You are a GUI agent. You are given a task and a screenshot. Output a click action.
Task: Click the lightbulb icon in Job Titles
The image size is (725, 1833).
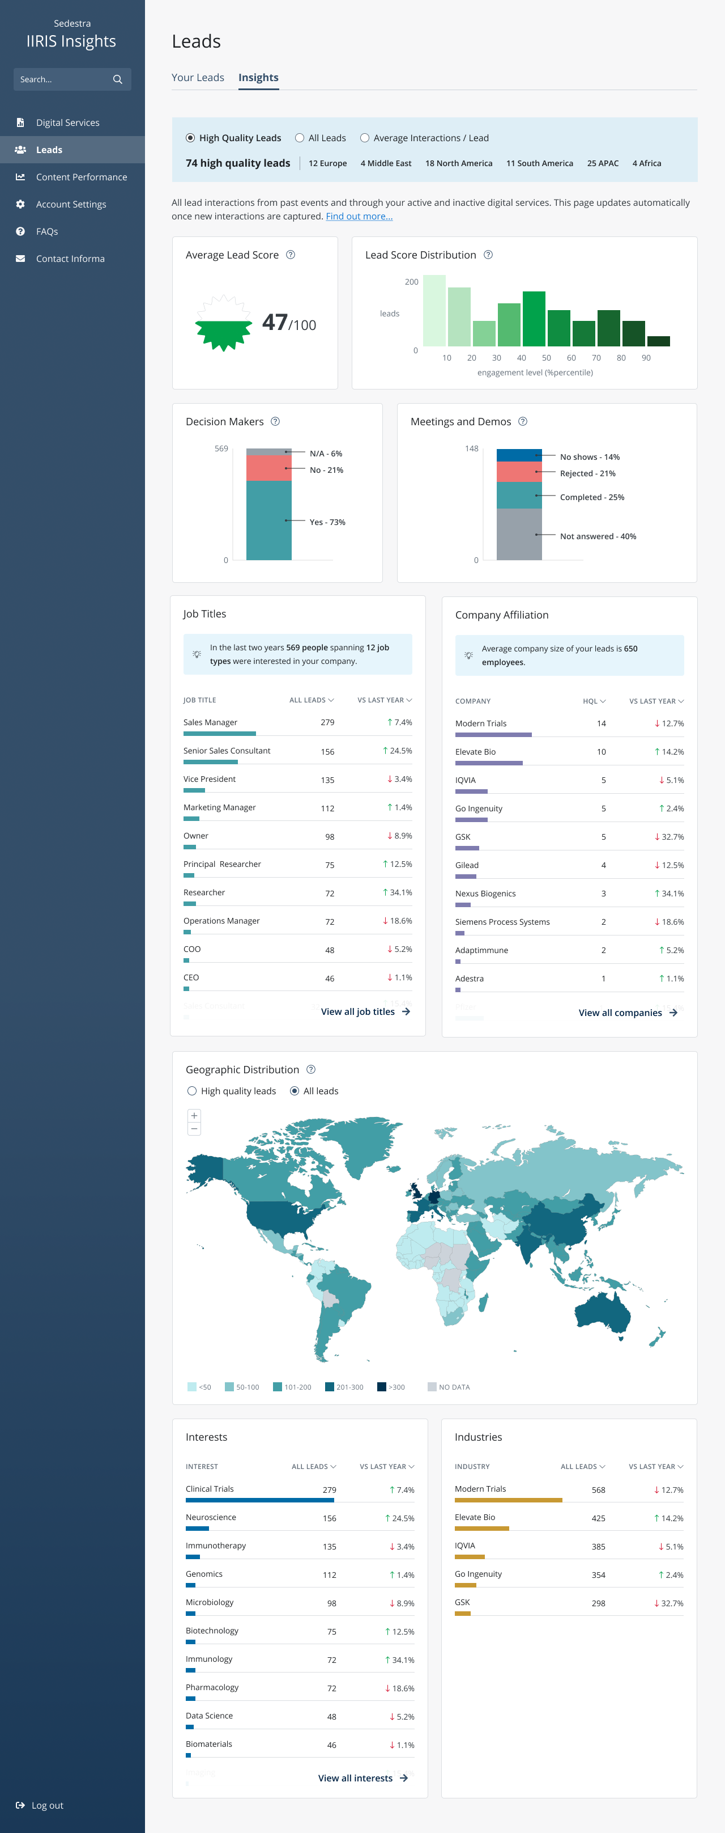[197, 654]
